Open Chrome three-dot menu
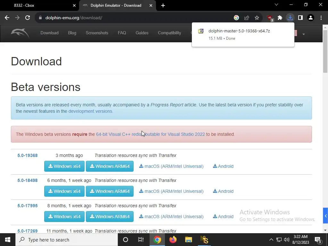The width and height of the screenshot is (328, 246). click(x=321, y=18)
